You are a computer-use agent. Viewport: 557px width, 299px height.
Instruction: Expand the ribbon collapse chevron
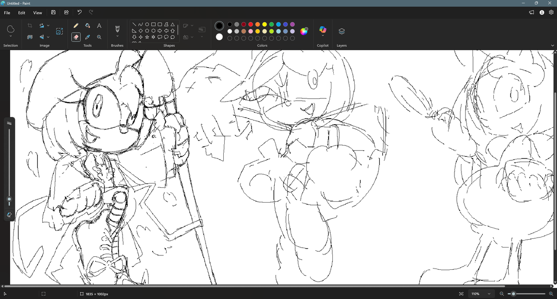click(x=552, y=45)
